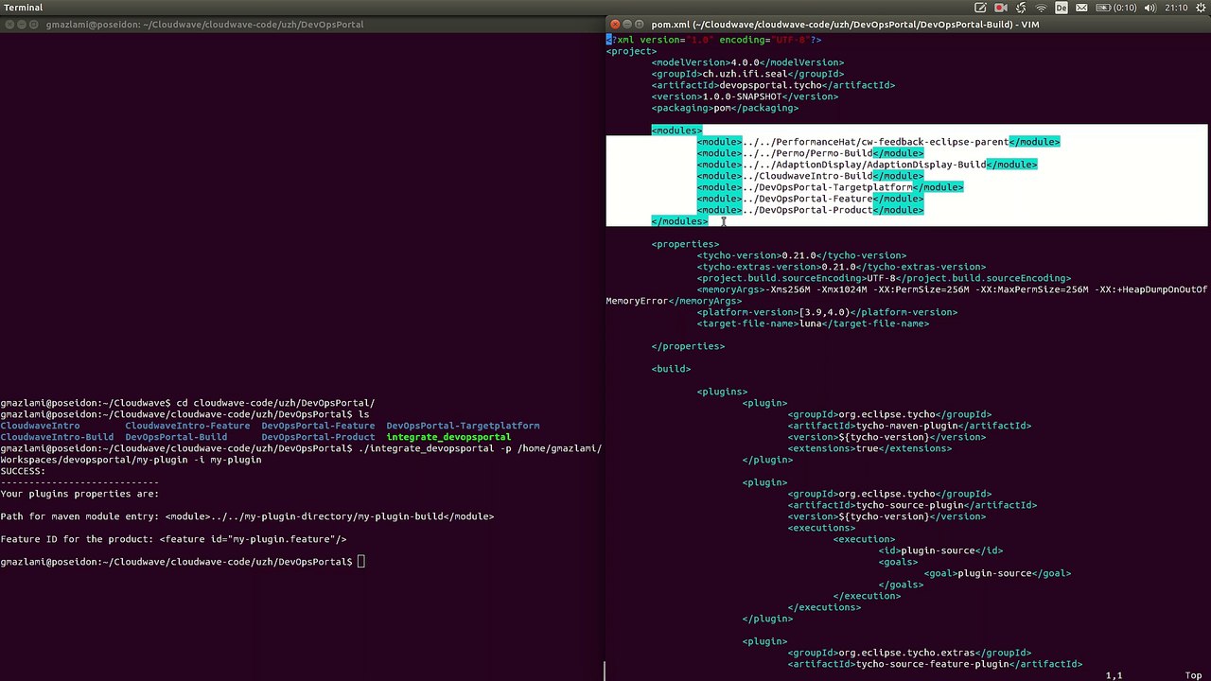Click the CloudwaveIntro-Feature directory in terminal
This screenshot has width=1211, height=681.
point(187,426)
